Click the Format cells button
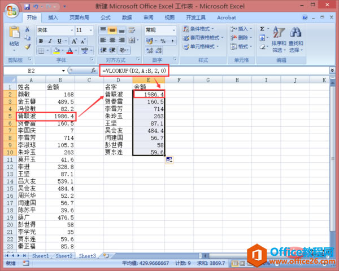The image size is (339, 271). coord(241,47)
